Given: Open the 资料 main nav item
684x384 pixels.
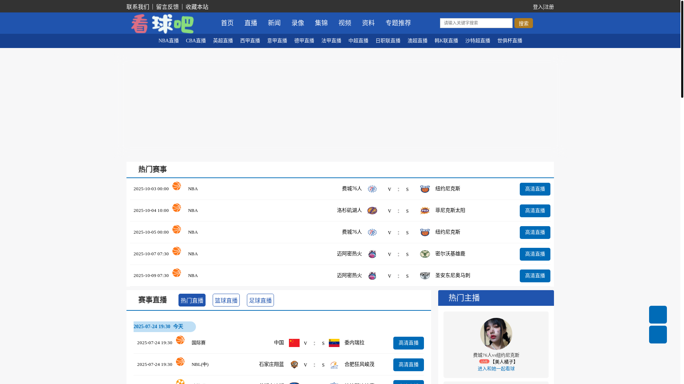Looking at the screenshot, I should (368, 23).
